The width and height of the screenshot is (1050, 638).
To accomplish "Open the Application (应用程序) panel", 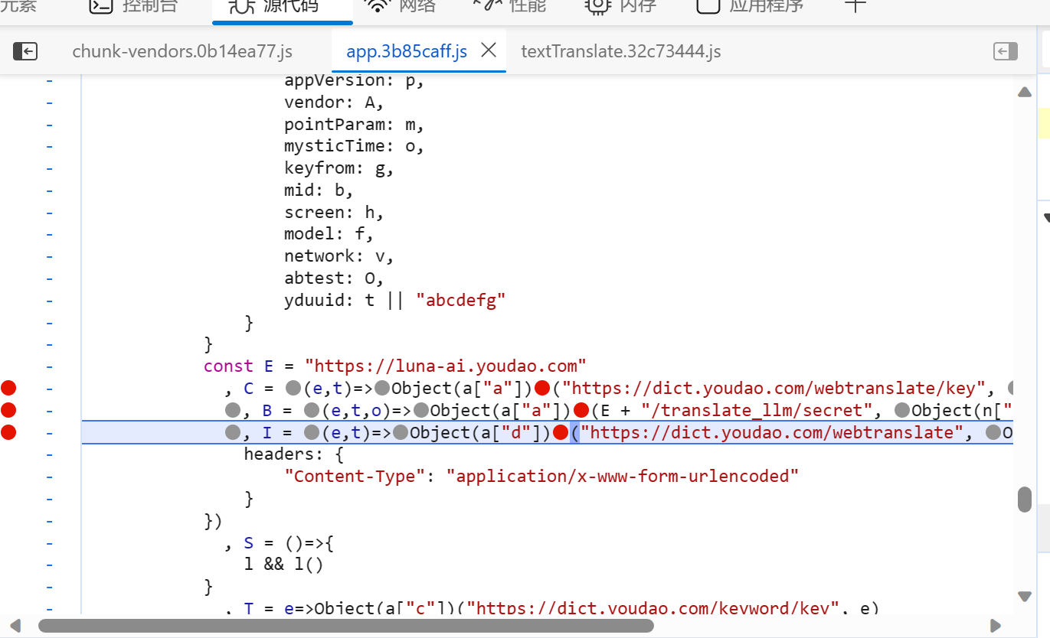I will 750,6.
